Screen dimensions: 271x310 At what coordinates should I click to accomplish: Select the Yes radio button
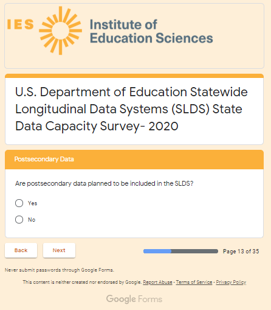[19, 203]
